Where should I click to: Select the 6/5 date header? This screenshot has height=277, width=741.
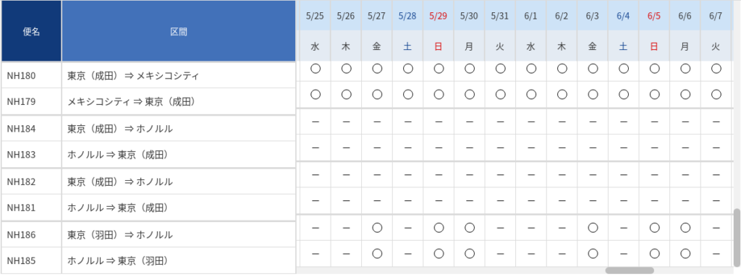point(654,16)
